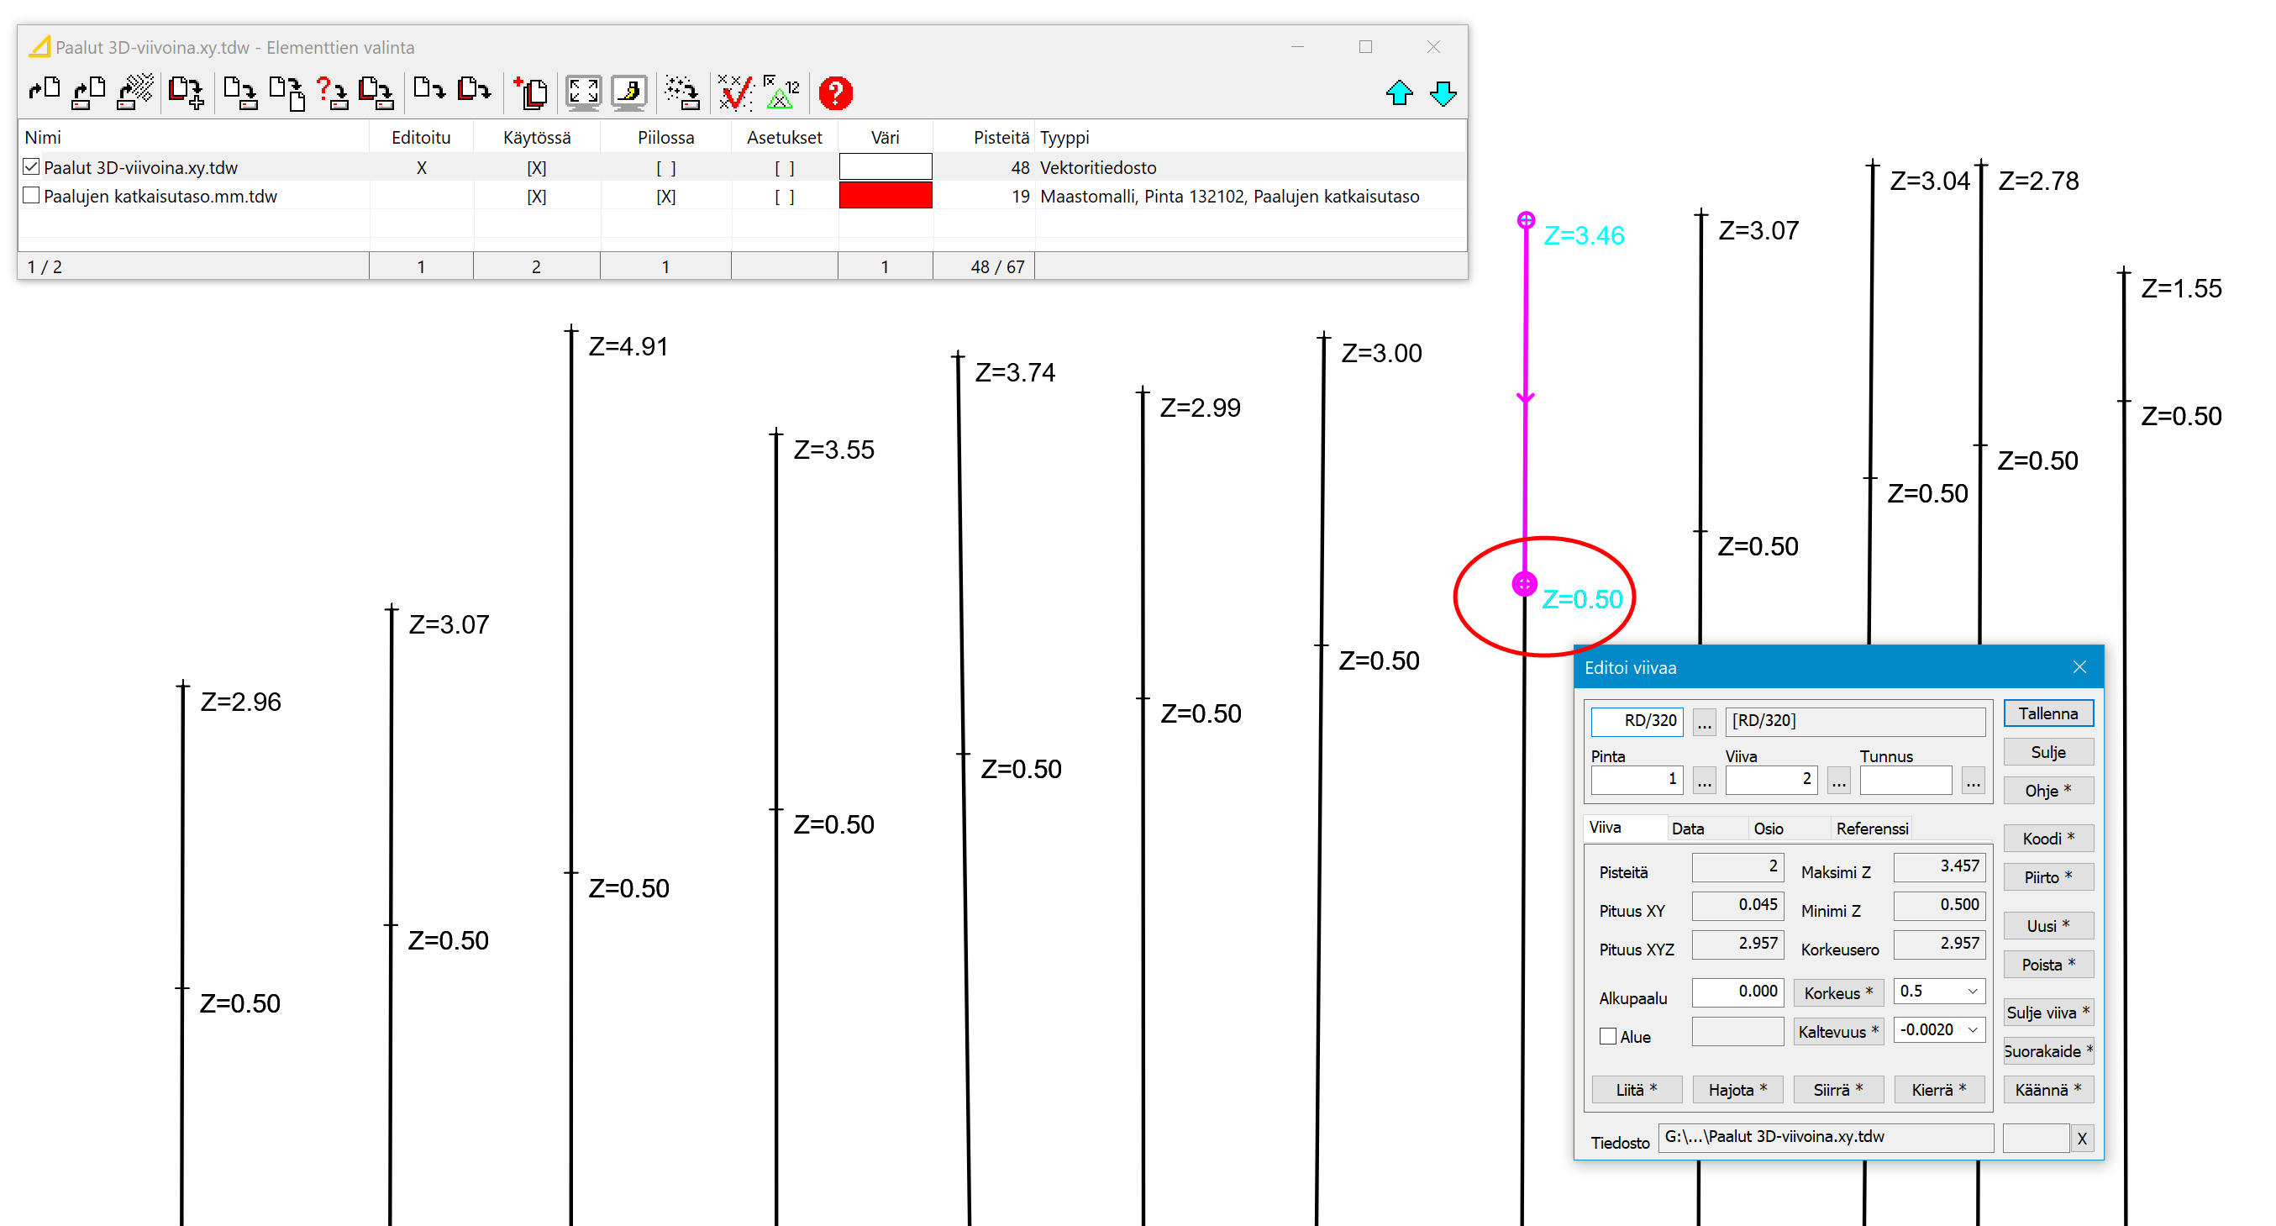
Task: Click the cyan up arrow icon
Action: point(1399,92)
